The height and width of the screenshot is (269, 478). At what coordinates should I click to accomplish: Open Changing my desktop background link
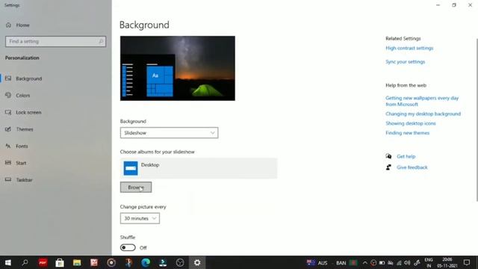click(423, 114)
